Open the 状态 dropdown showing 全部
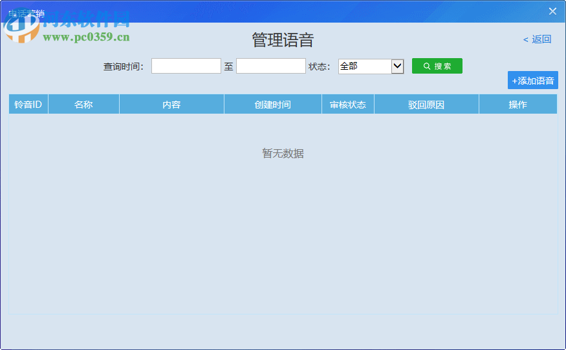This screenshot has height=350, width=566. click(371, 67)
